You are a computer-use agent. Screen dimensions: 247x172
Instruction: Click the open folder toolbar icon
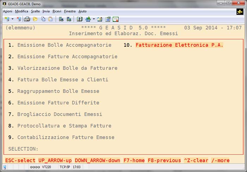pyautogui.click(x=35, y=19)
